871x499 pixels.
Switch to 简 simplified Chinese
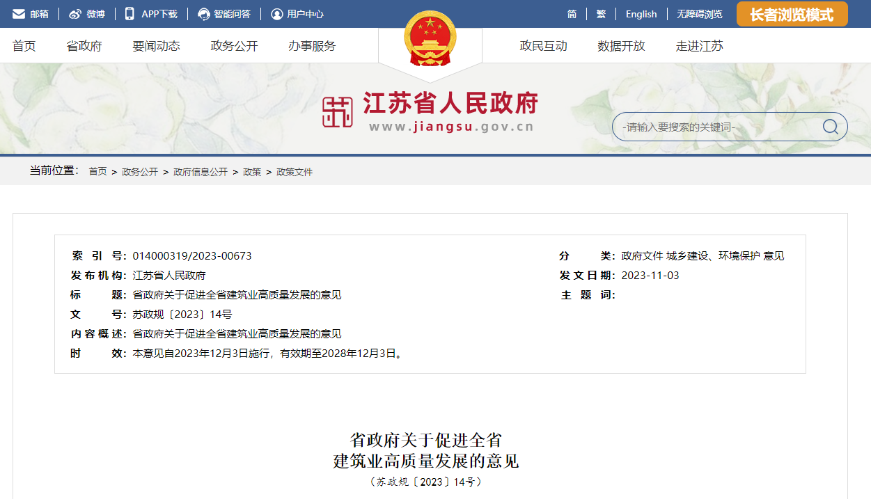tap(572, 13)
